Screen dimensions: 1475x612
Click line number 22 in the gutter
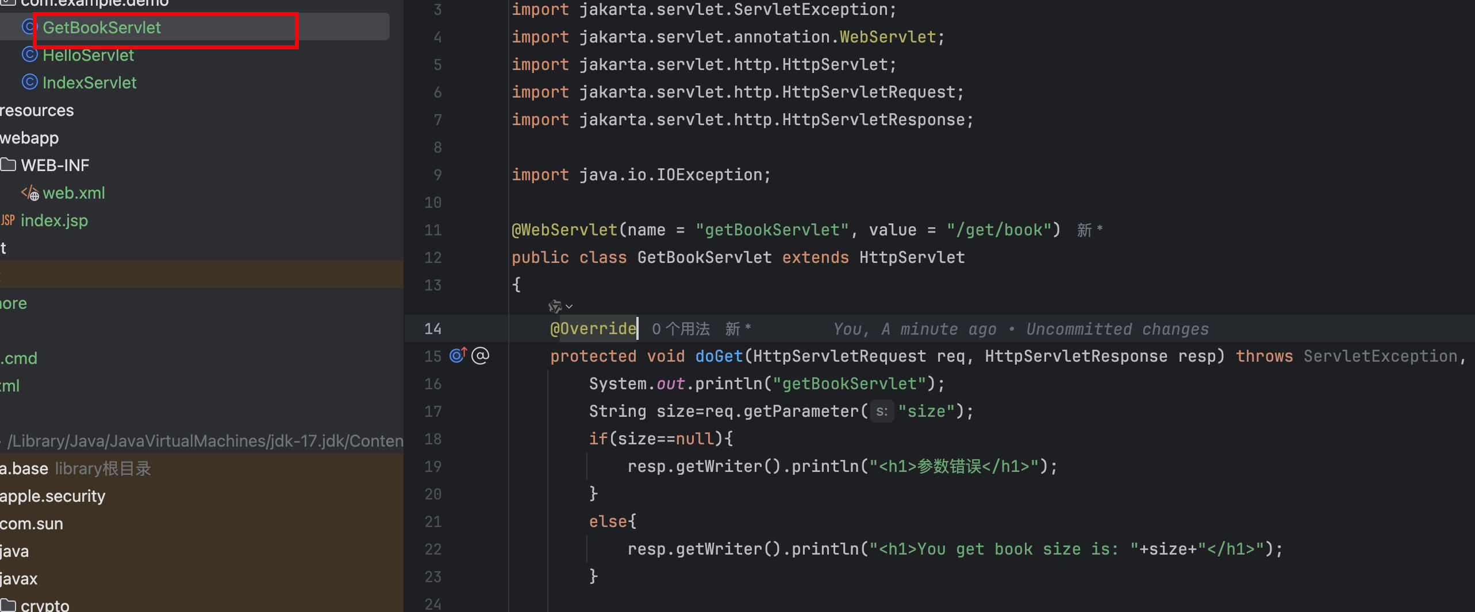point(433,549)
